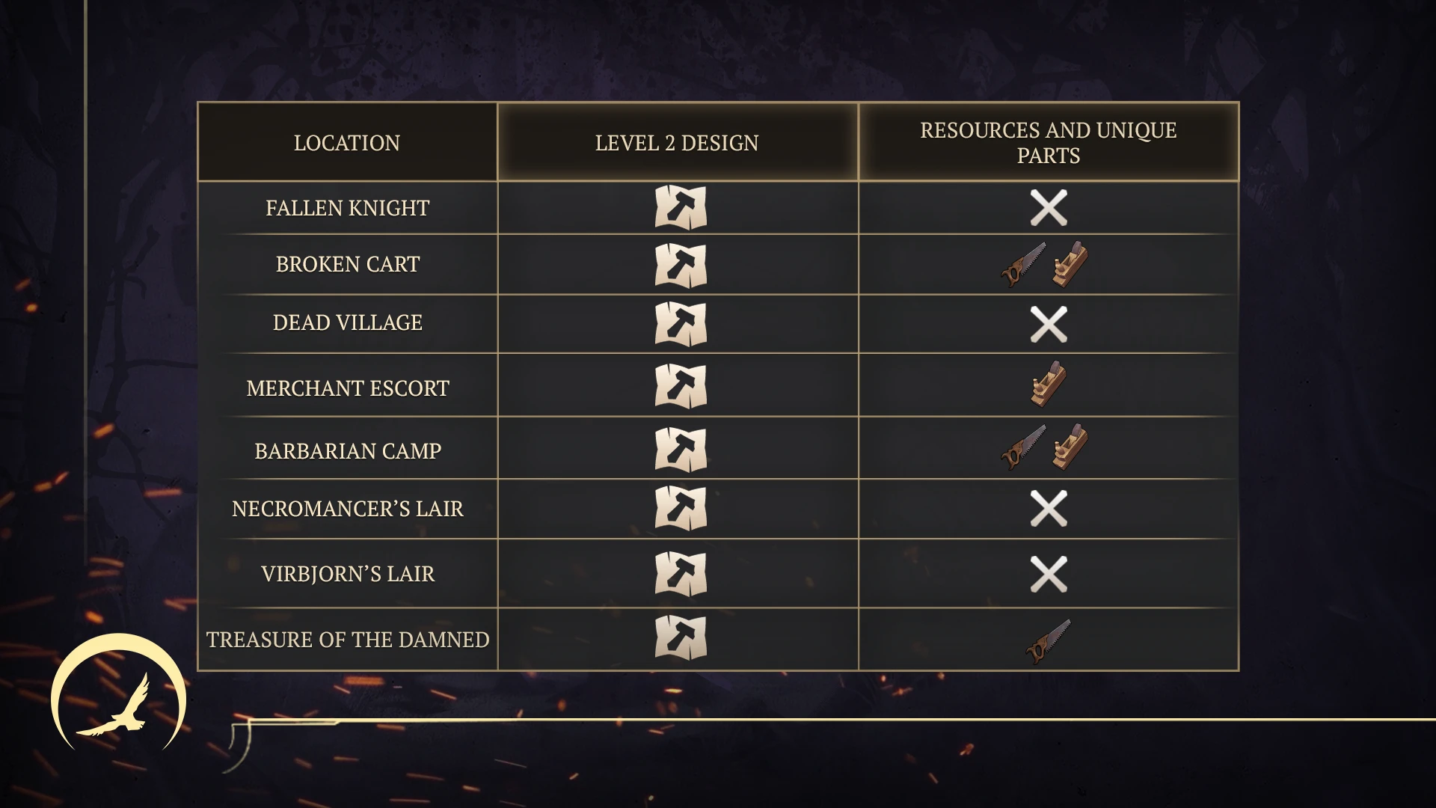This screenshot has width=1436, height=808.
Task: Click the Necromancer's Lair location label
Action: [x=348, y=509]
